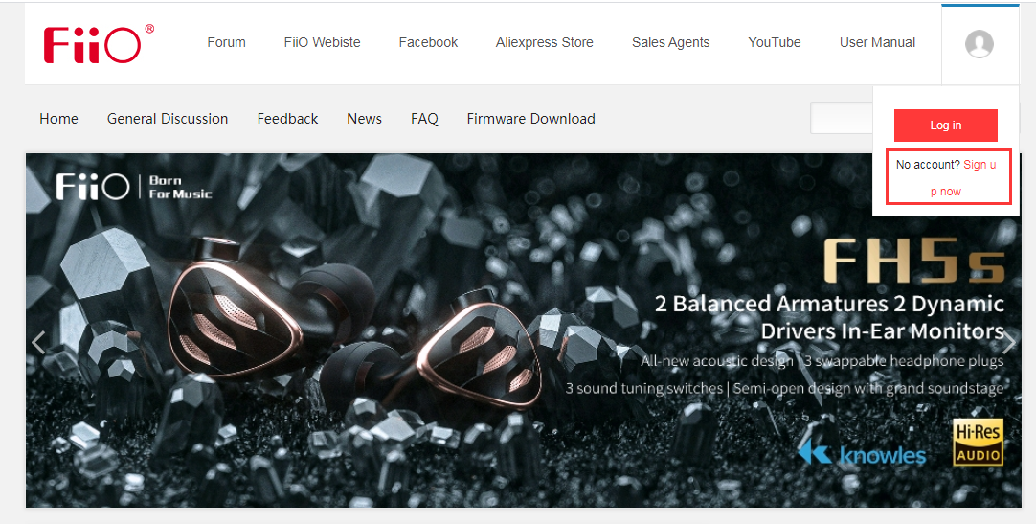Open the Firmware Download section
Image resolution: width=1036 pixels, height=524 pixels.
[530, 119]
